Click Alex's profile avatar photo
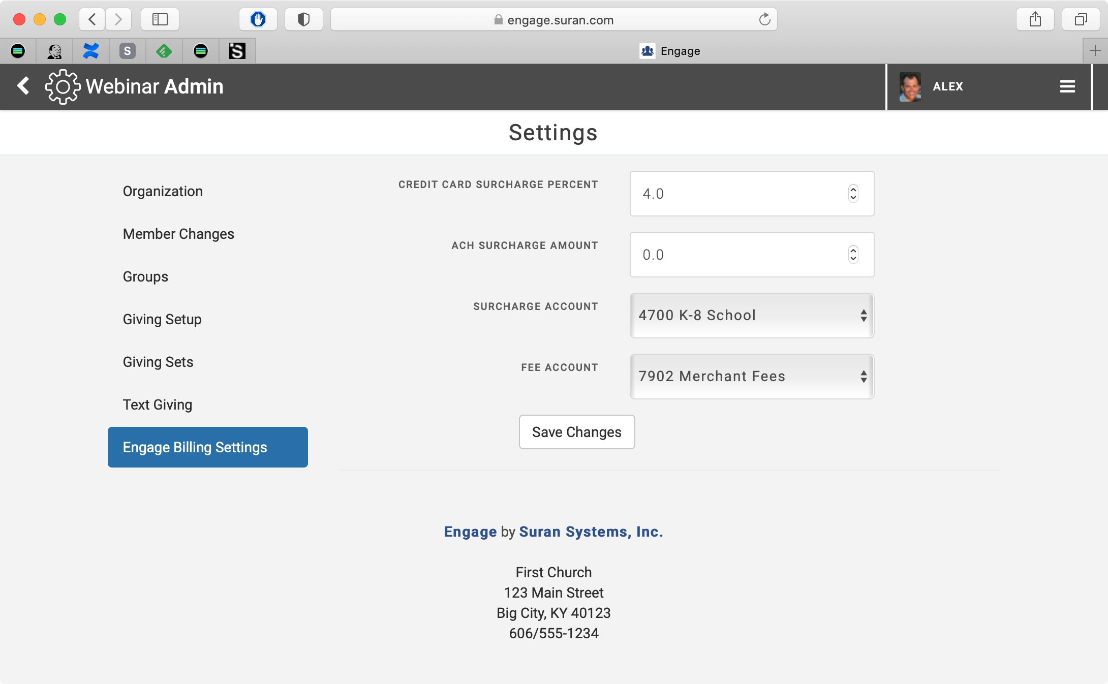Viewport: 1108px width, 684px height. (x=910, y=86)
